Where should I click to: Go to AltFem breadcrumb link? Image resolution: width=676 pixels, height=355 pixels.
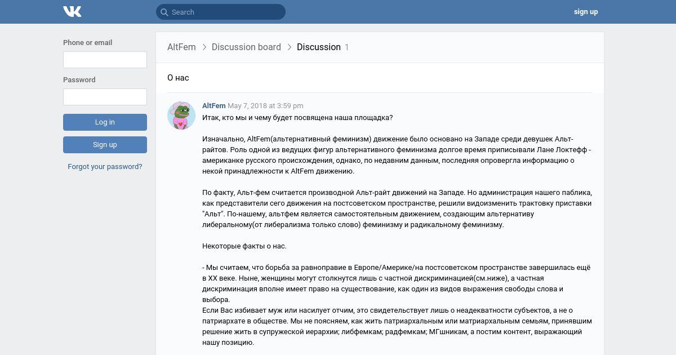[181, 47]
